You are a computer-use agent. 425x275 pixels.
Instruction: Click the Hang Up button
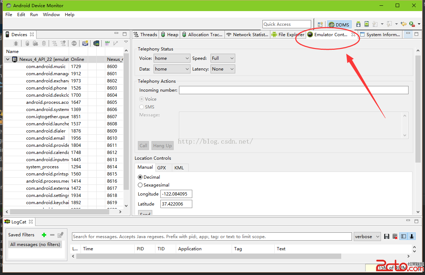pyautogui.click(x=162, y=145)
